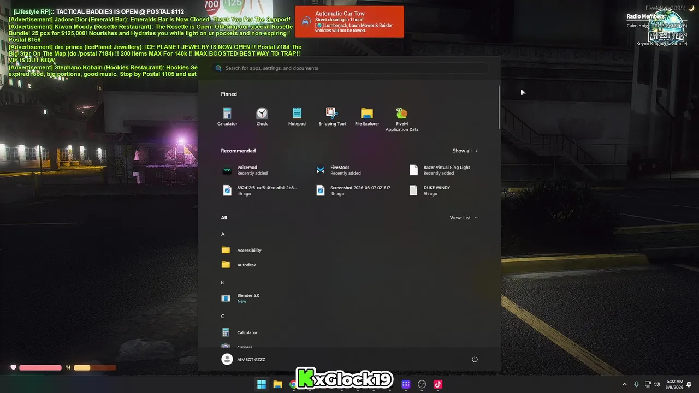The width and height of the screenshot is (699, 393).
Task: Show hidden system tray icons
Action: click(625, 384)
